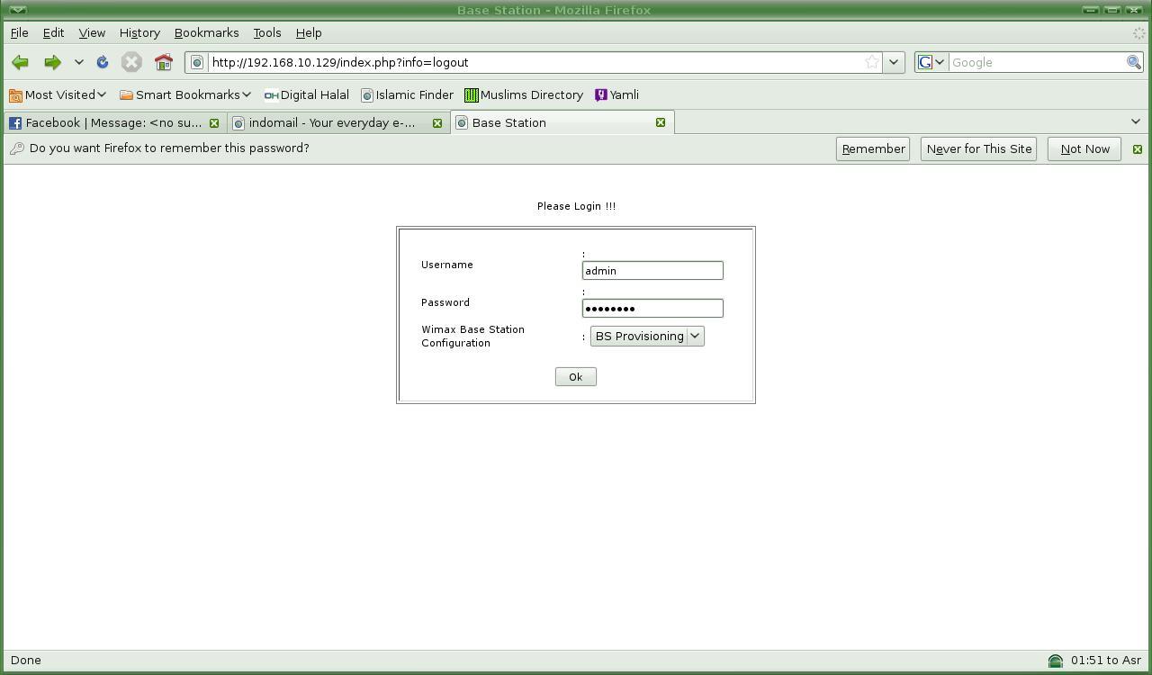Open the Yamli bookmark

click(x=617, y=94)
